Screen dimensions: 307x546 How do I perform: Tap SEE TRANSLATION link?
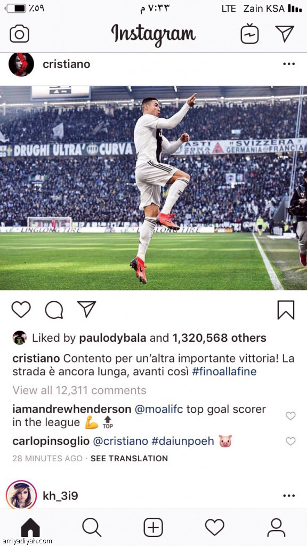click(129, 458)
